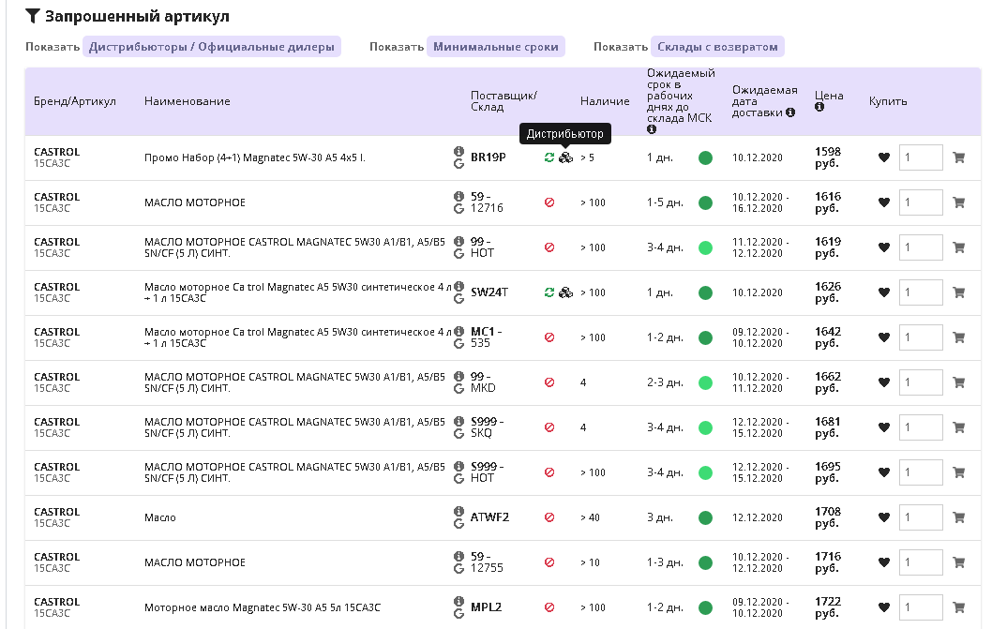The height and width of the screenshot is (629, 1007).
Task: Click the filter funnel icon near heading
Action: tap(33, 16)
